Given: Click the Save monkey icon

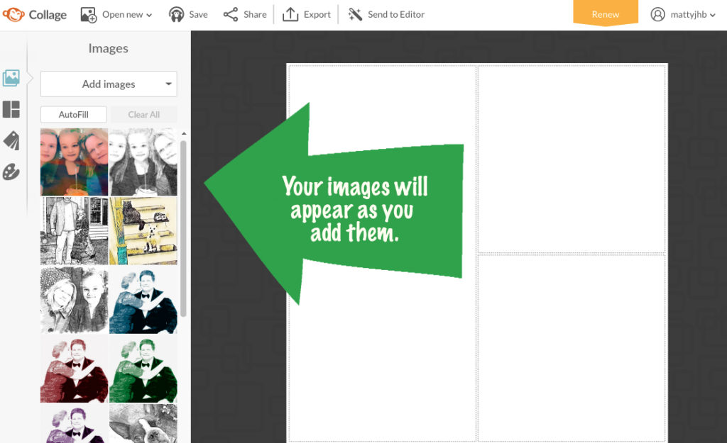Looking at the screenshot, I should point(176,15).
